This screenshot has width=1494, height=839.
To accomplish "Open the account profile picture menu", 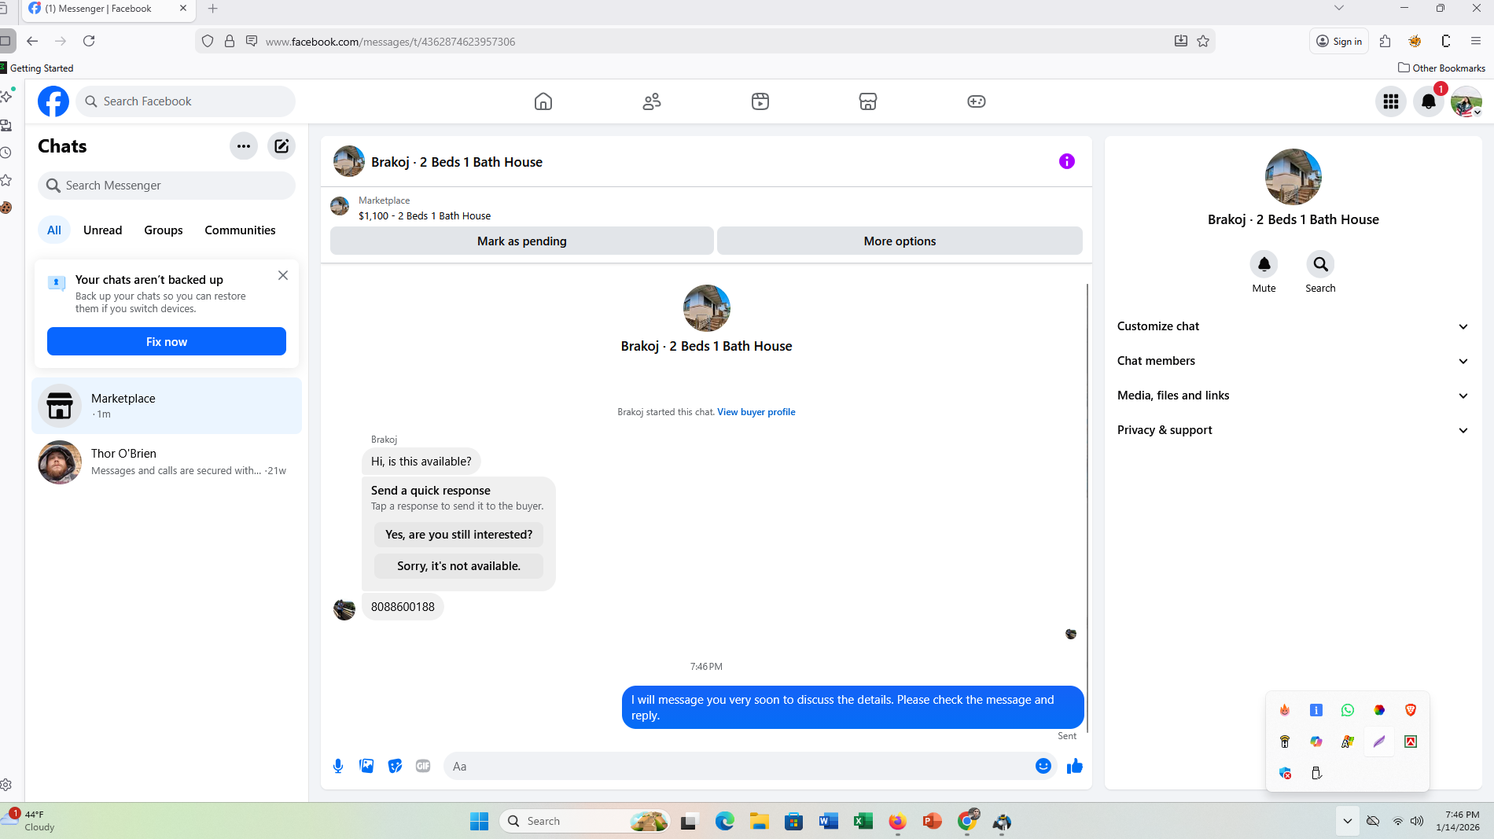I will [x=1466, y=101].
